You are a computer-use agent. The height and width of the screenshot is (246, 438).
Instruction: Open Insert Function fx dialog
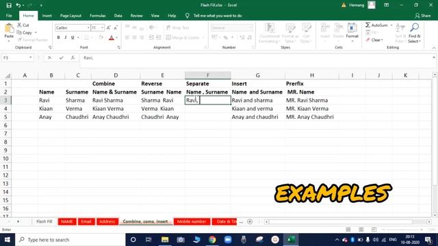point(73,57)
